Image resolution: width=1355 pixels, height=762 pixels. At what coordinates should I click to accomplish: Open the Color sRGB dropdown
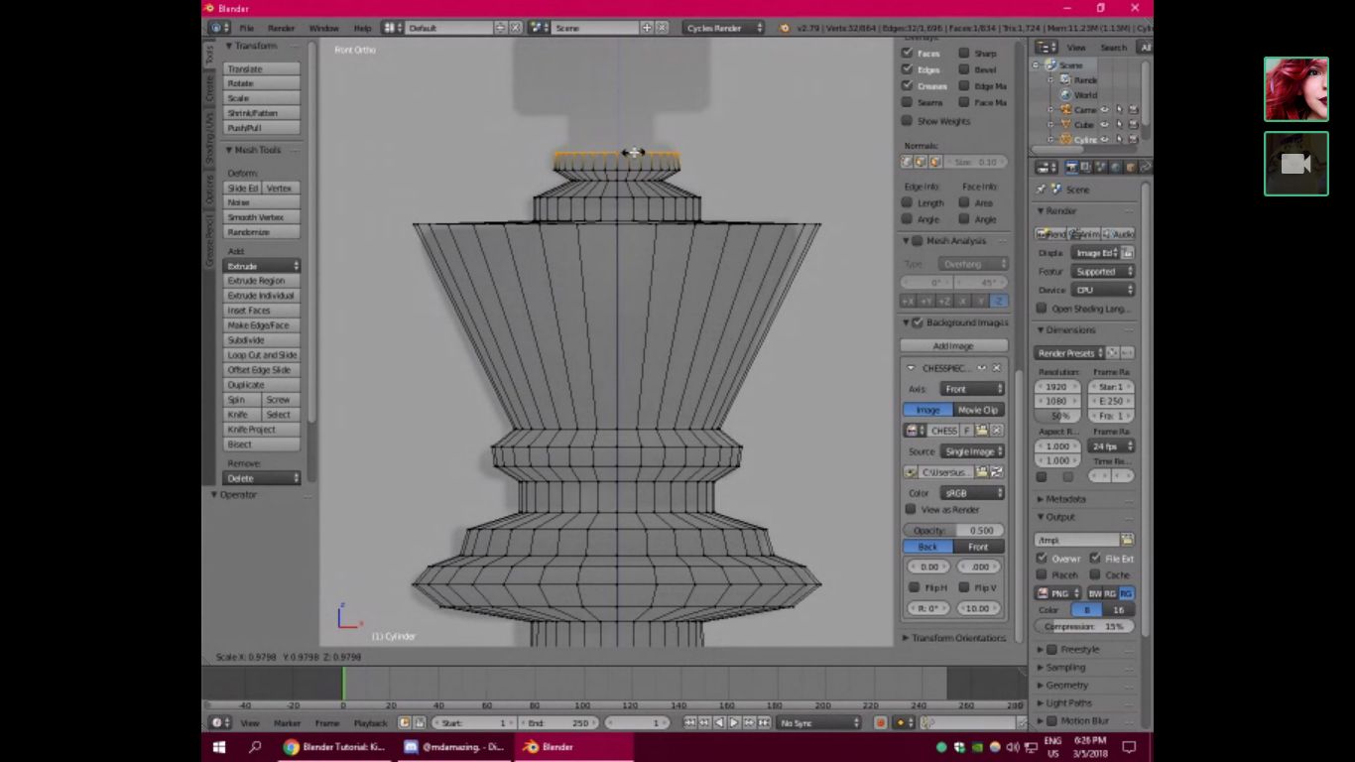click(x=972, y=493)
